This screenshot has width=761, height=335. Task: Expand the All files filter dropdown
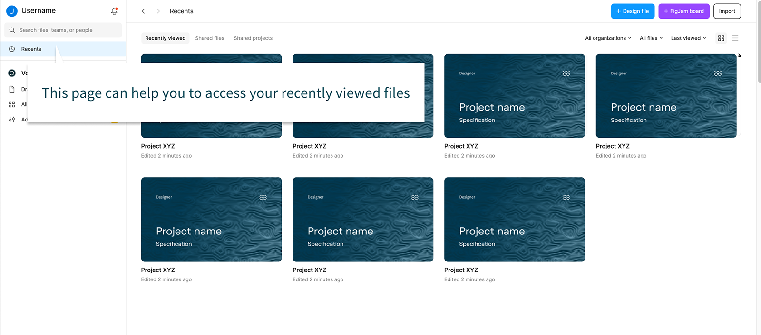651,38
